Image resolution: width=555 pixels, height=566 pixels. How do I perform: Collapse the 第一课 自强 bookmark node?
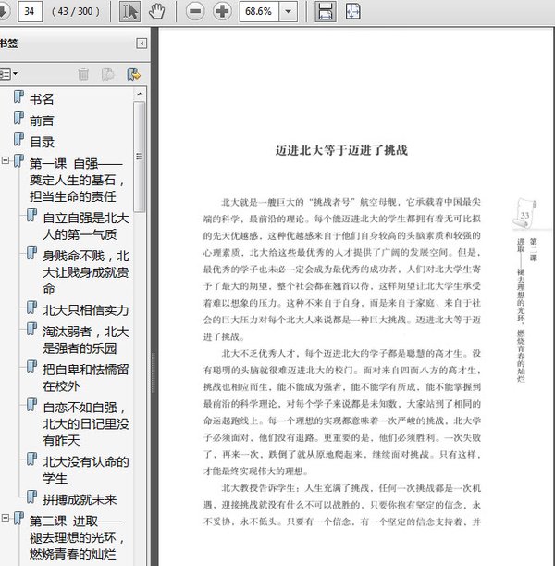(x=6, y=160)
